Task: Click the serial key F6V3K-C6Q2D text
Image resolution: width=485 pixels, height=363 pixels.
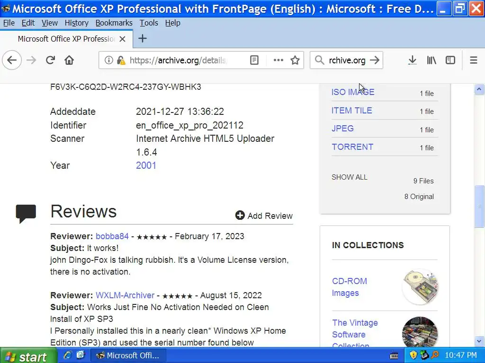Action: (x=126, y=87)
